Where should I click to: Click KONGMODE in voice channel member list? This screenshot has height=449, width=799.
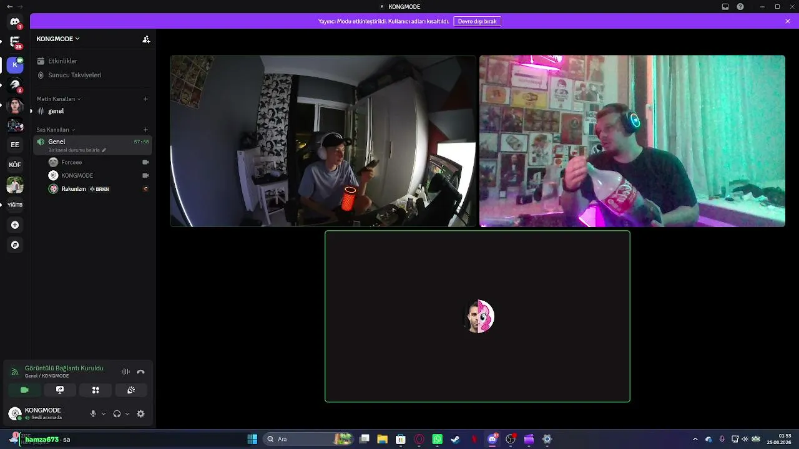click(99, 175)
